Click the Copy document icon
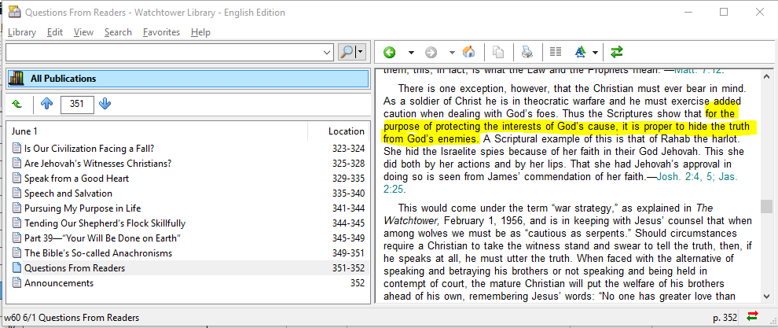This screenshot has height=328, width=778. [498, 53]
